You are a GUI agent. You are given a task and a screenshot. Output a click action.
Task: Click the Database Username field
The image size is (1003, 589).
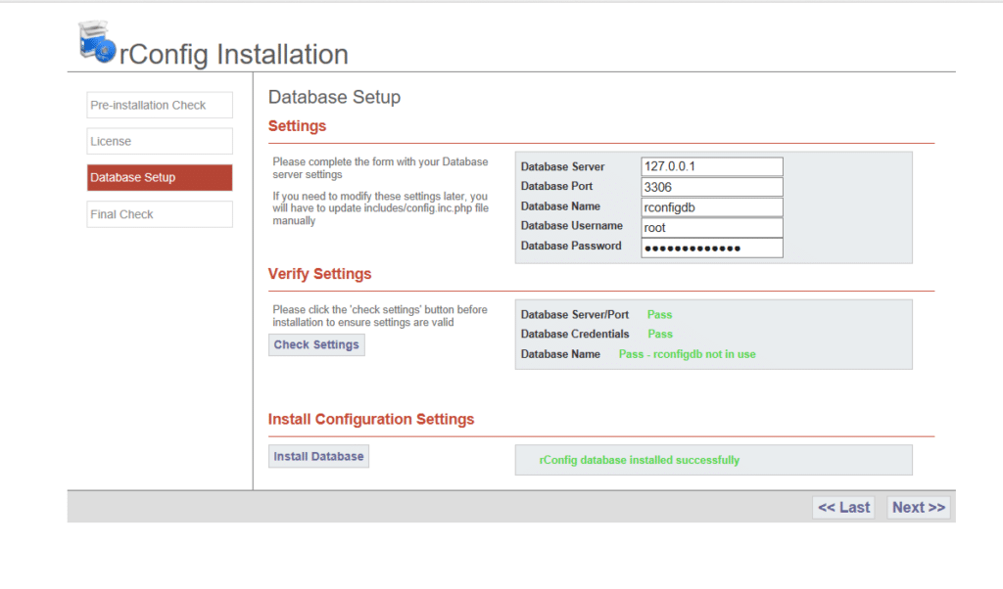pyautogui.click(x=711, y=227)
